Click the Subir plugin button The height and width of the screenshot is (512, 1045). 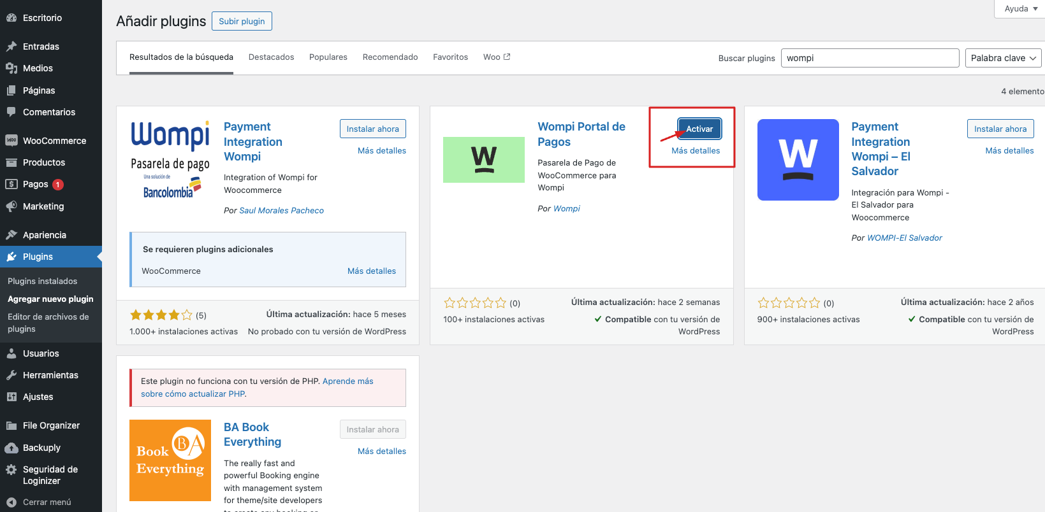(x=242, y=21)
